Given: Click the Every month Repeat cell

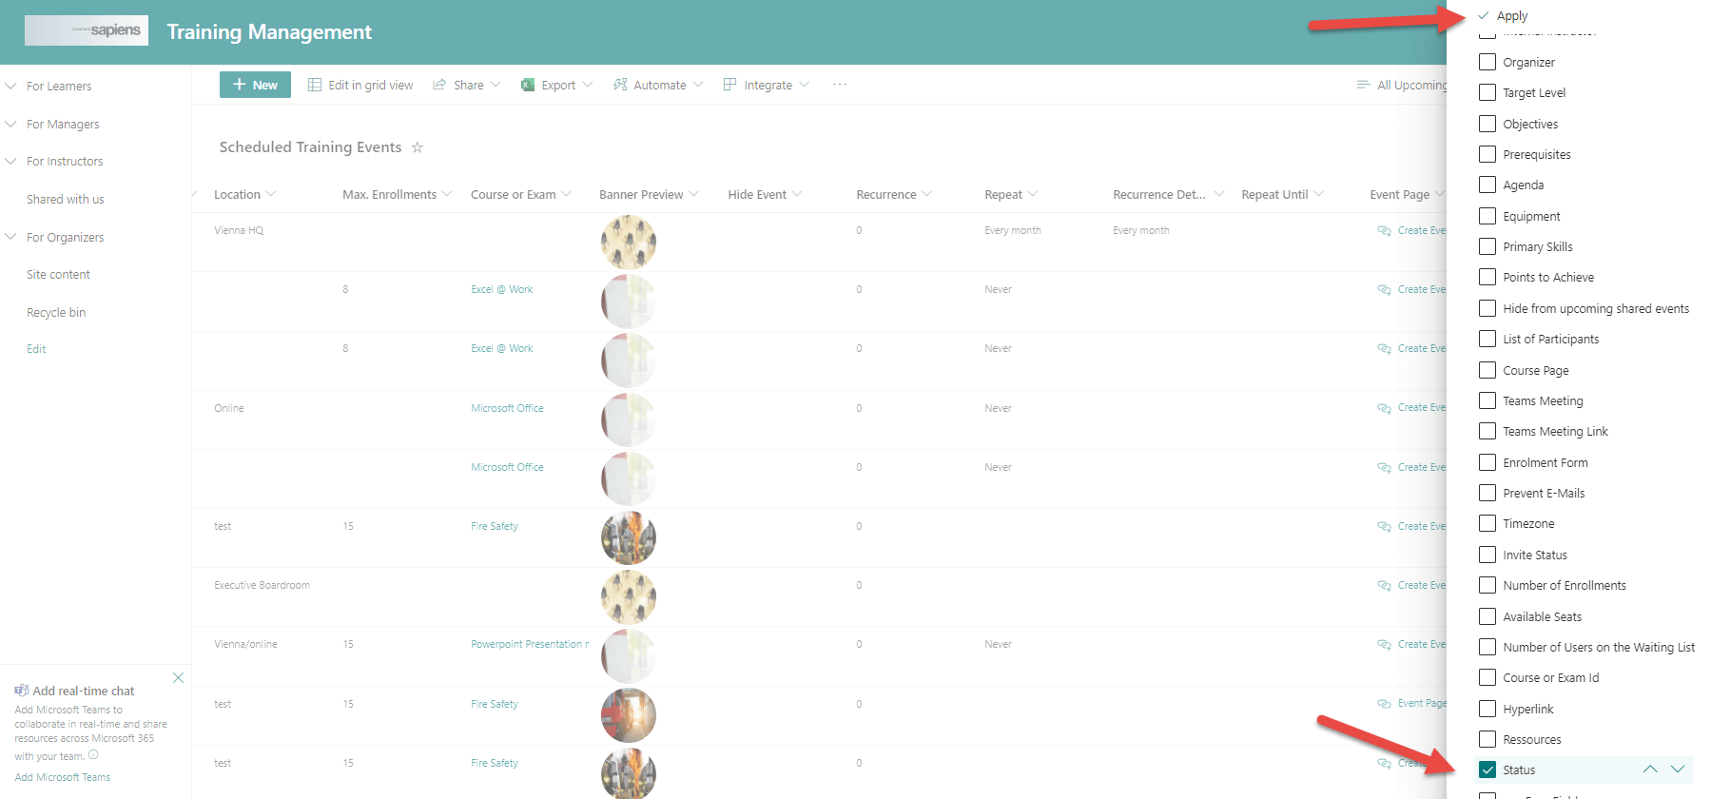Looking at the screenshot, I should click(1013, 230).
